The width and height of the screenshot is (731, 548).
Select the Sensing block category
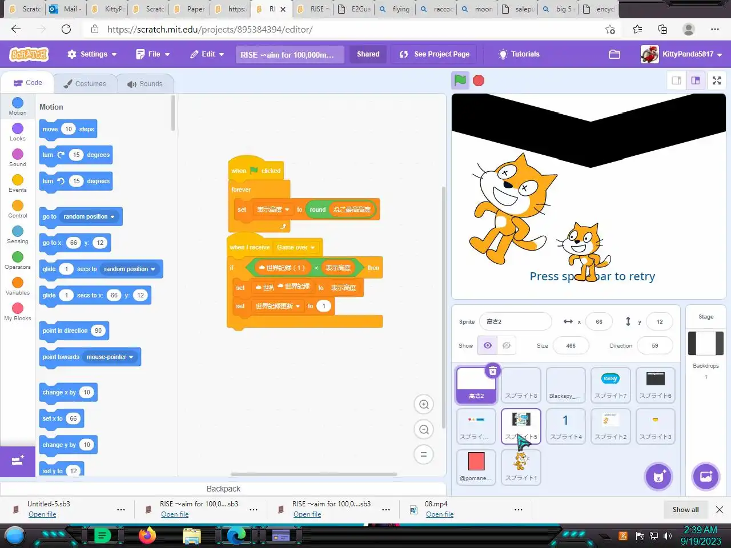[x=18, y=235]
